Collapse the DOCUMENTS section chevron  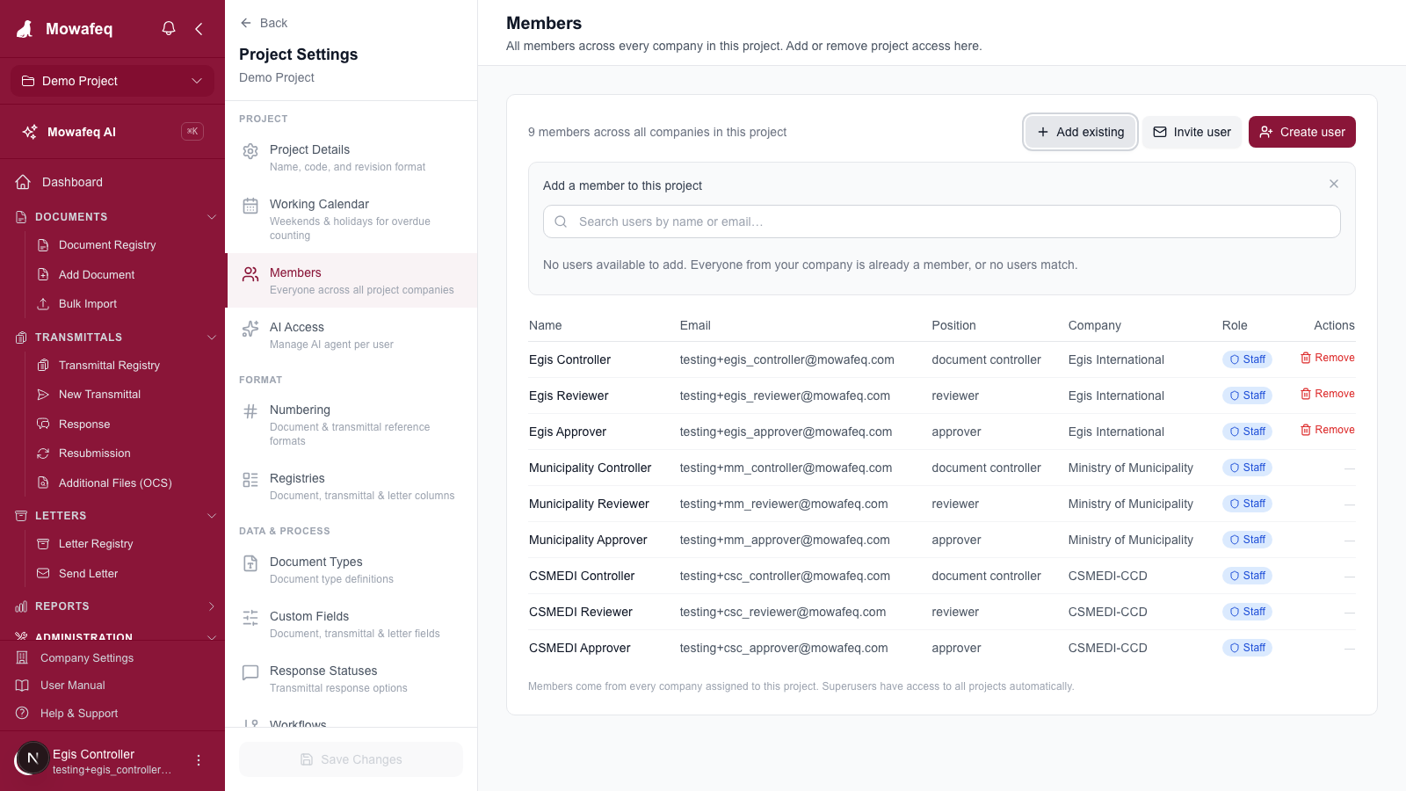tap(211, 217)
